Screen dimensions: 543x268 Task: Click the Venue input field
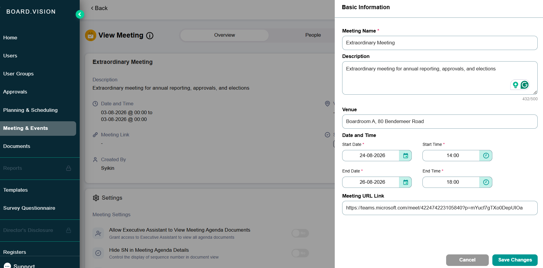(440, 122)
